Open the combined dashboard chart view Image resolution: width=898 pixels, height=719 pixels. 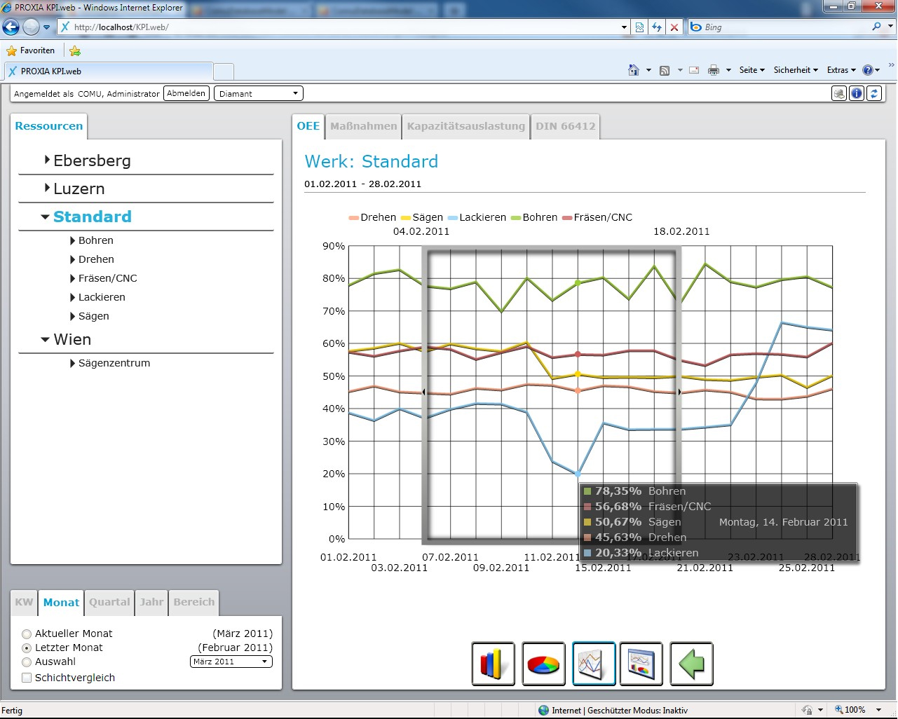(x=641, y=664)
